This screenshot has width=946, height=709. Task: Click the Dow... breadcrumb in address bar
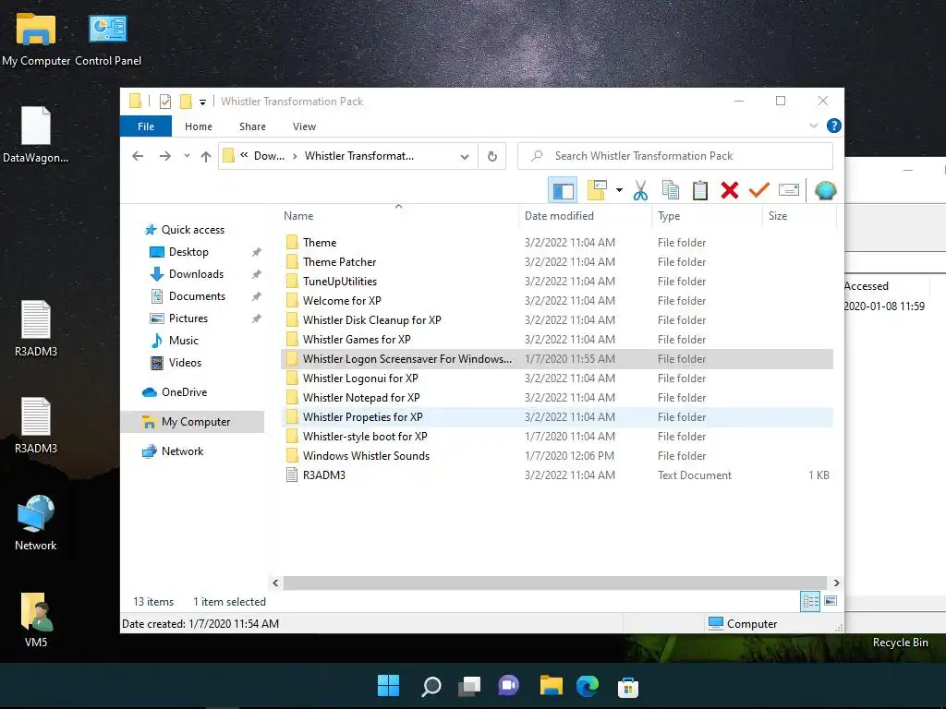[x=269, y=155]
